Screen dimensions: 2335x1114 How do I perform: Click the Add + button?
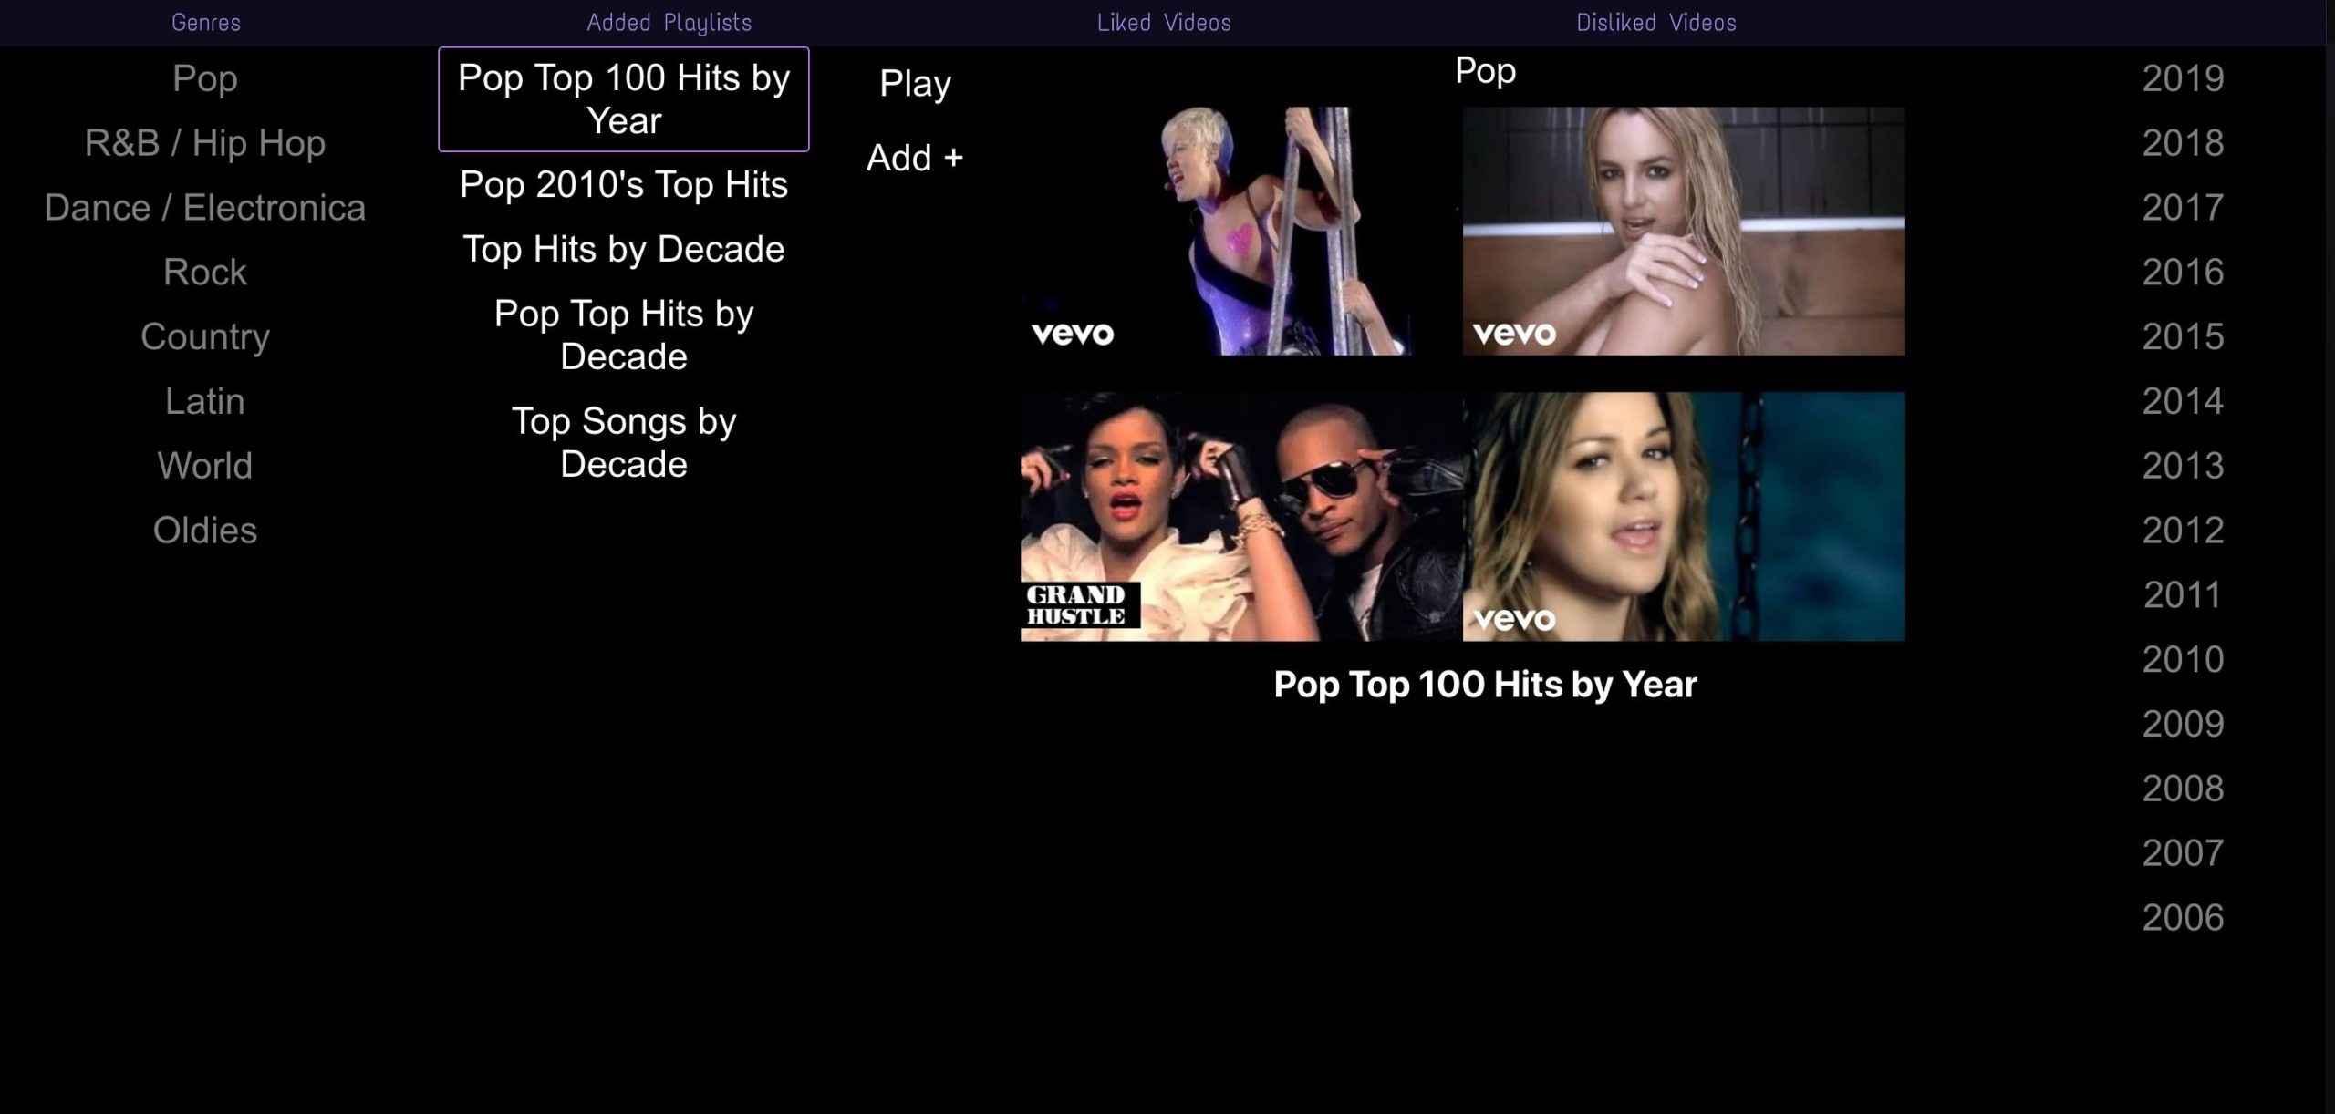coord(915,158)
